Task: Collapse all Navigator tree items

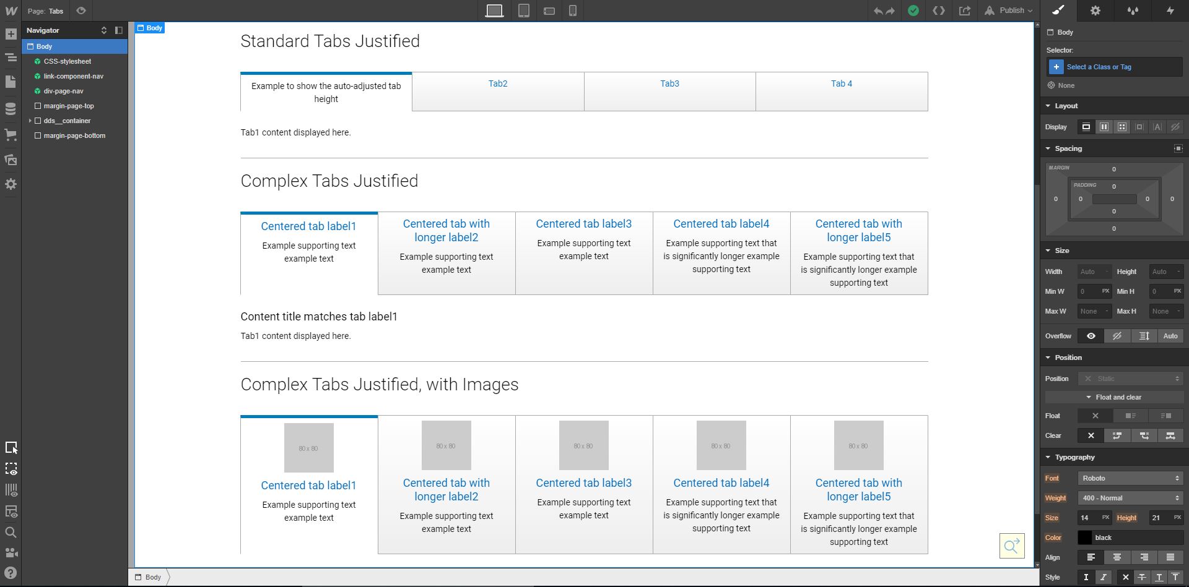Action: point(104,30)
